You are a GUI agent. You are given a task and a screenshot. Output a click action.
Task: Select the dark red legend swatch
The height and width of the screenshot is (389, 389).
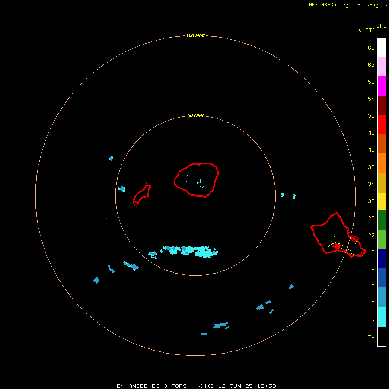point(382,105)
